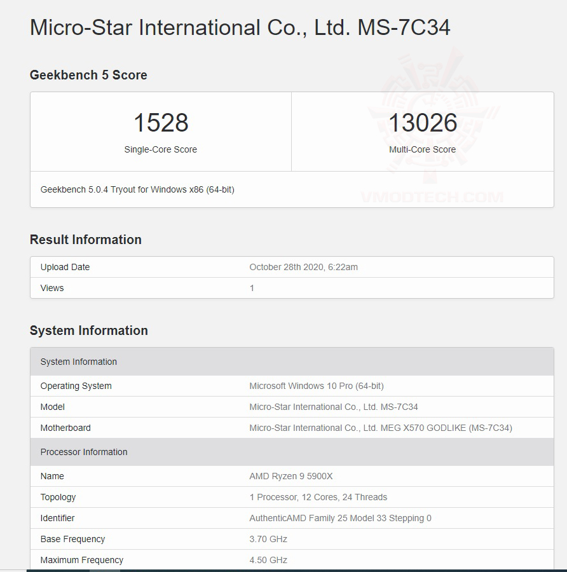Click the System Information section heading
The image size is (567, 572).
[89, 330]
